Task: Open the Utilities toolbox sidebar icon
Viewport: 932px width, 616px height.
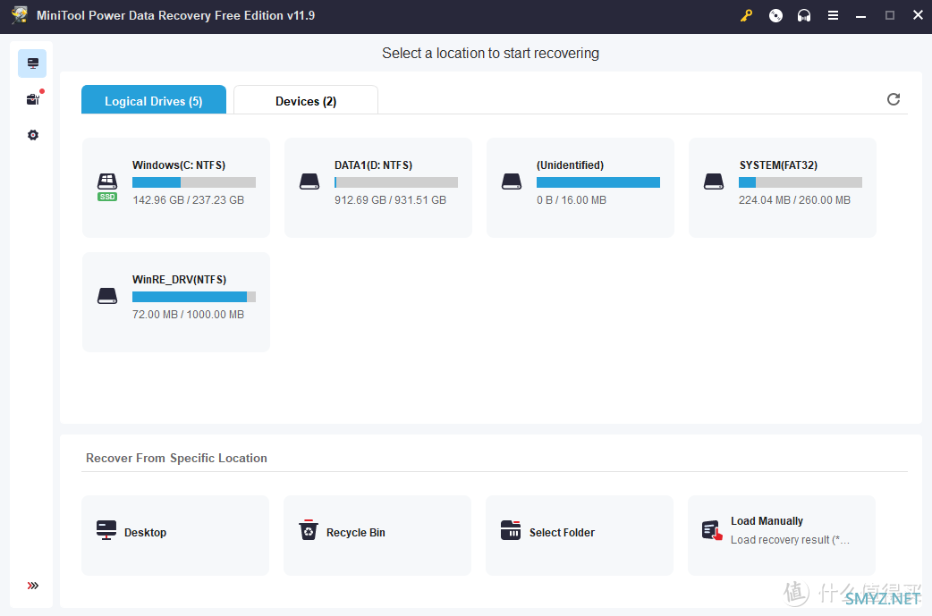Action: 33,99
